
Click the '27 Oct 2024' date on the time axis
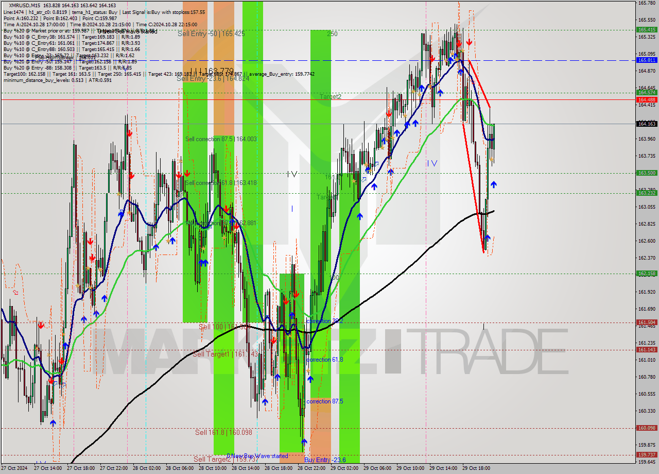point(13,469)
